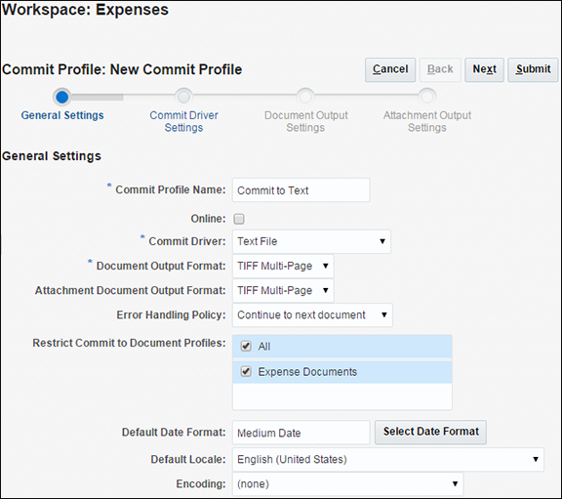Viewport: 562px width, 499px height.
Task: Click the Commit Driver Settings step circle
Action: point(183,97)
